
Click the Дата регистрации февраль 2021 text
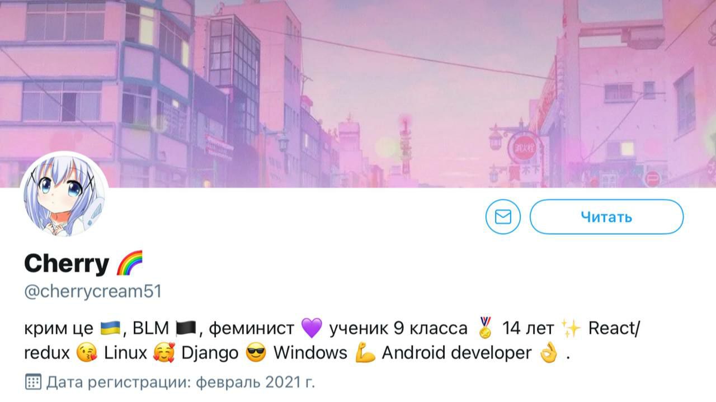pos(181,383)
